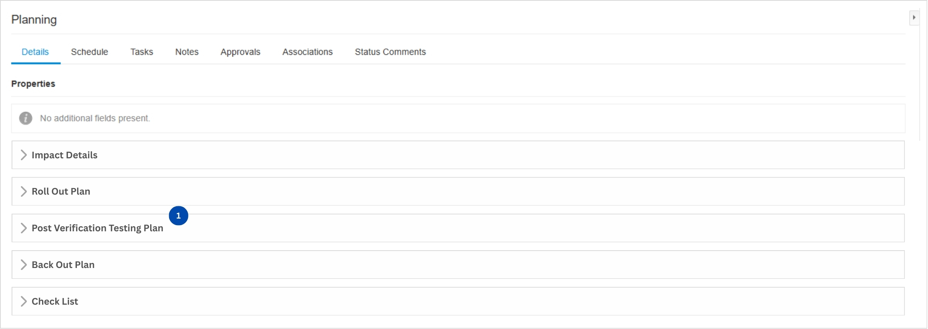
Task: Expand Roll Out Plan chevron
Action: click(x=24, y=192)
